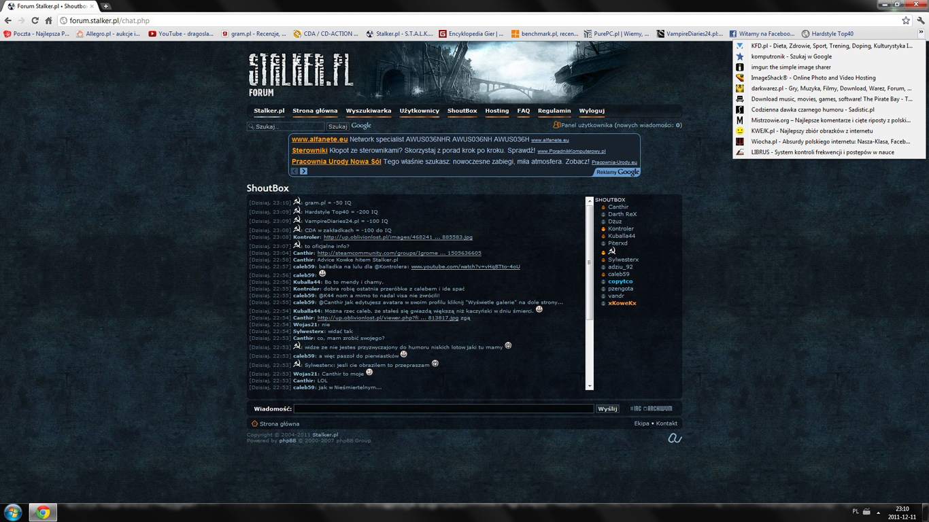Open the Chrome wrench settings menu
929x522 pixels.
(920, 20)
